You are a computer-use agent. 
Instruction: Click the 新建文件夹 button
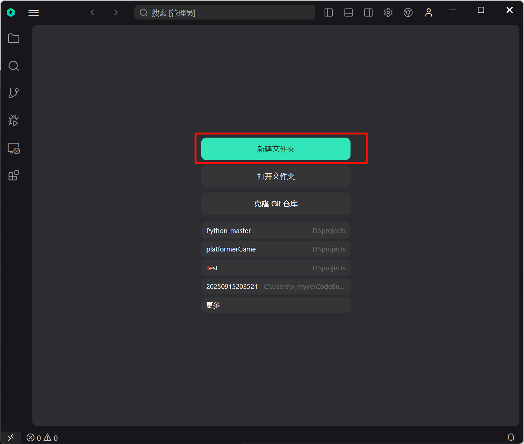pos(276,149)
